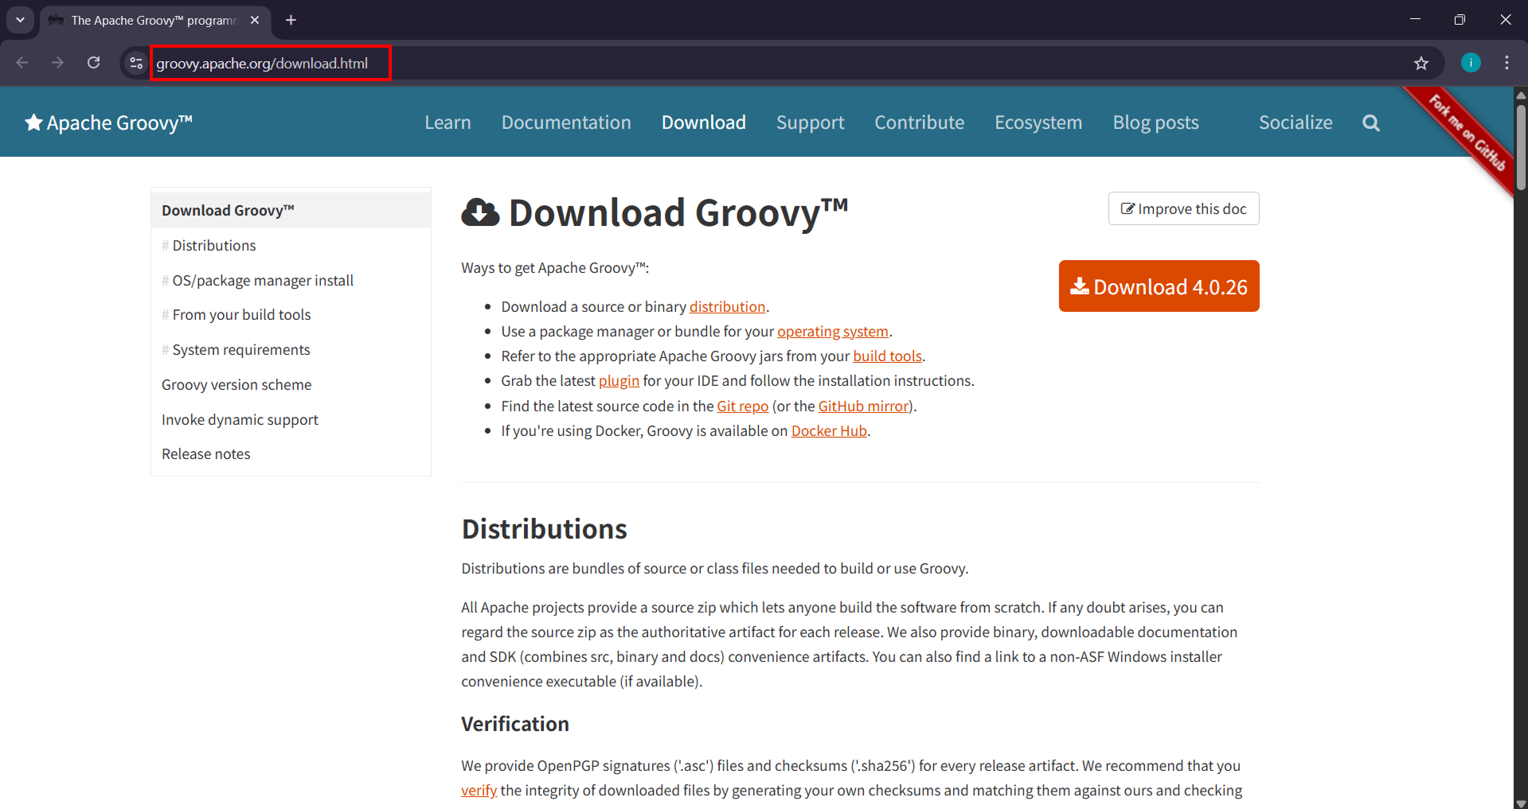Viewport: 1528px width, 809px height.
Task: Open the browser profile avatar
Action: pos(1471,63)
